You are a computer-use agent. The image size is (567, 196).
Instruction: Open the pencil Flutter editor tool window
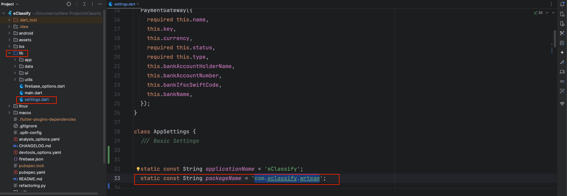coord(562,62)
